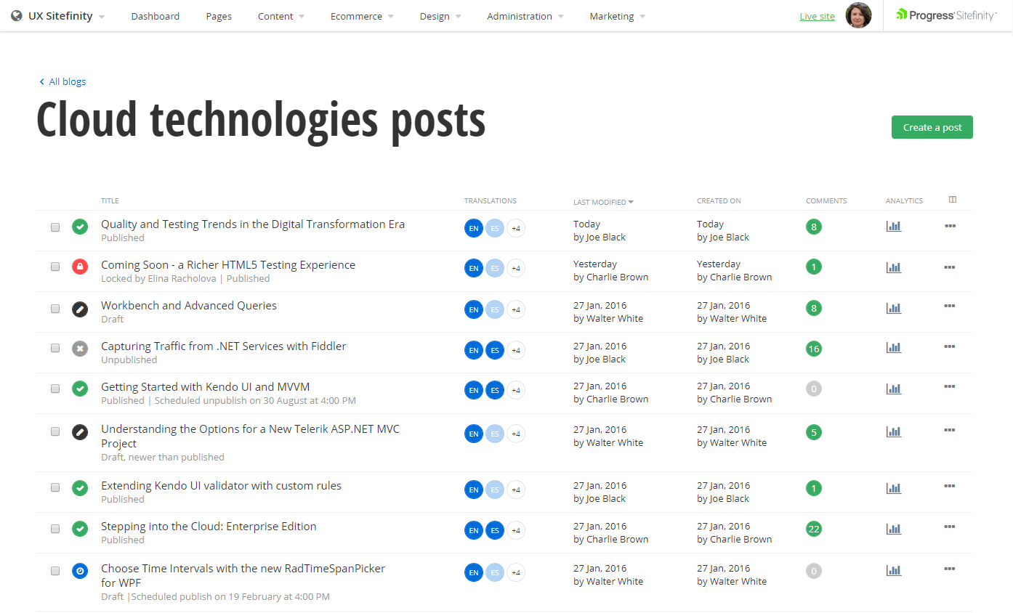Click ES translation badge for Getting Started with Kendo UI
Screen dimensions: 1013x613
click(495, 391)
